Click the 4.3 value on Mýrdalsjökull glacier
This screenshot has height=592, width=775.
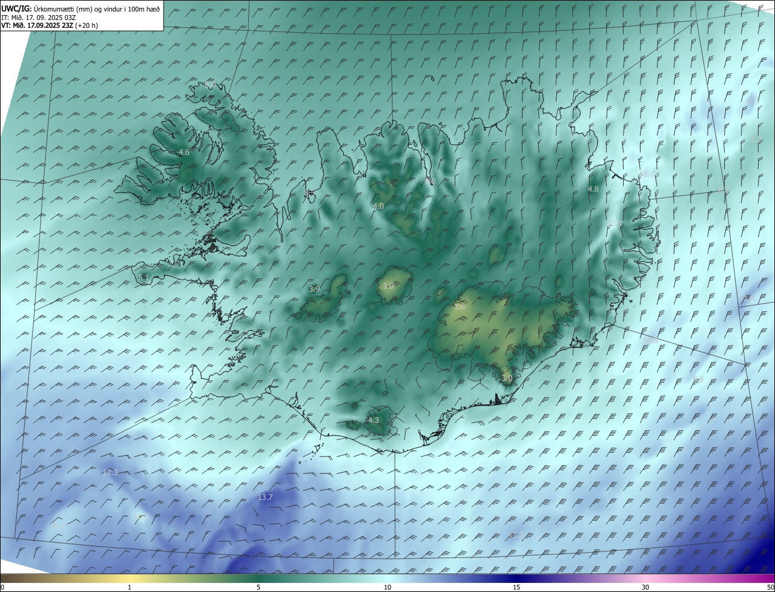tap(374, 420)
